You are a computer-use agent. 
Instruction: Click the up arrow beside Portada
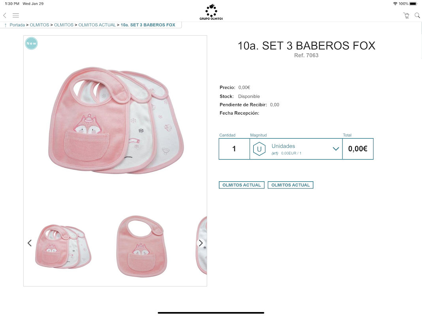click(x=6, y=25)
